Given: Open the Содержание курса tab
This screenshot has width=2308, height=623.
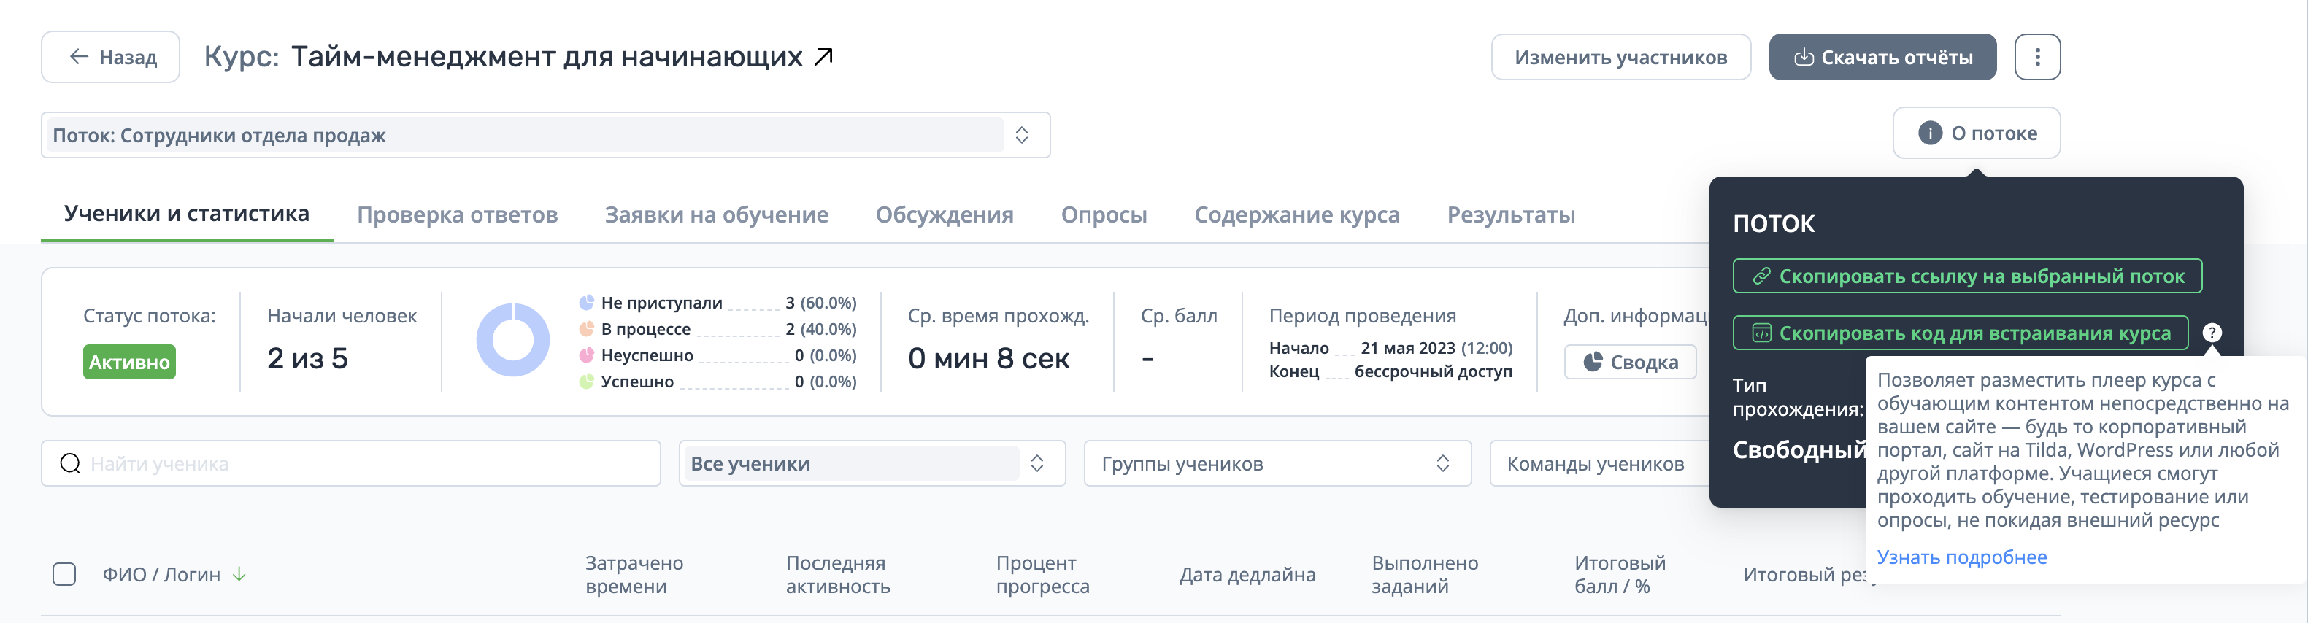Looking at the screenshot, I should (x=1296, y=214).
